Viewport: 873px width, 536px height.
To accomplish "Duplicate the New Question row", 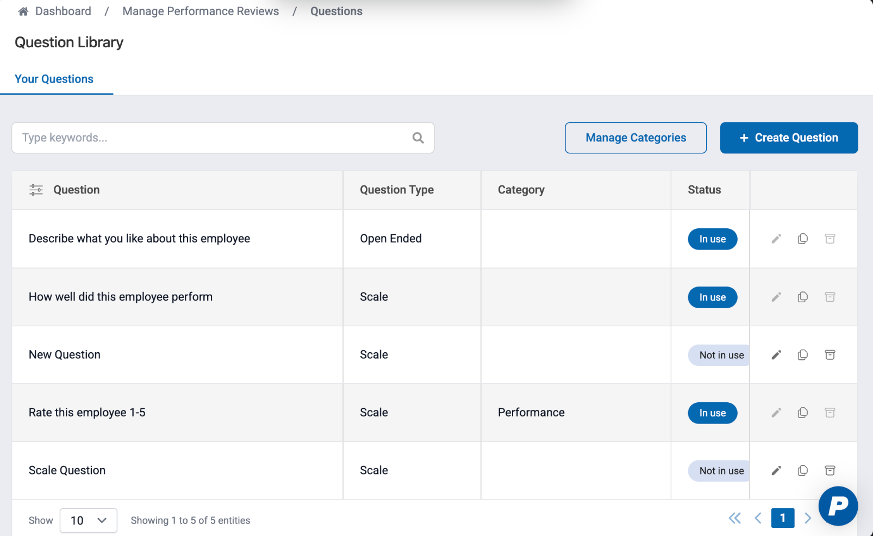I will coord(802,355).
